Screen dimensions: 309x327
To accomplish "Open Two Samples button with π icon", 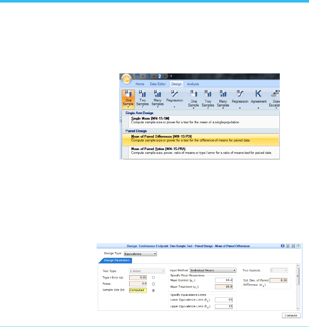I will tap(208, 99).
